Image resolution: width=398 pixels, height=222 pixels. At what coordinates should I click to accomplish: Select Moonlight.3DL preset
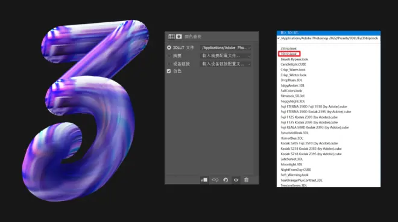291,164
